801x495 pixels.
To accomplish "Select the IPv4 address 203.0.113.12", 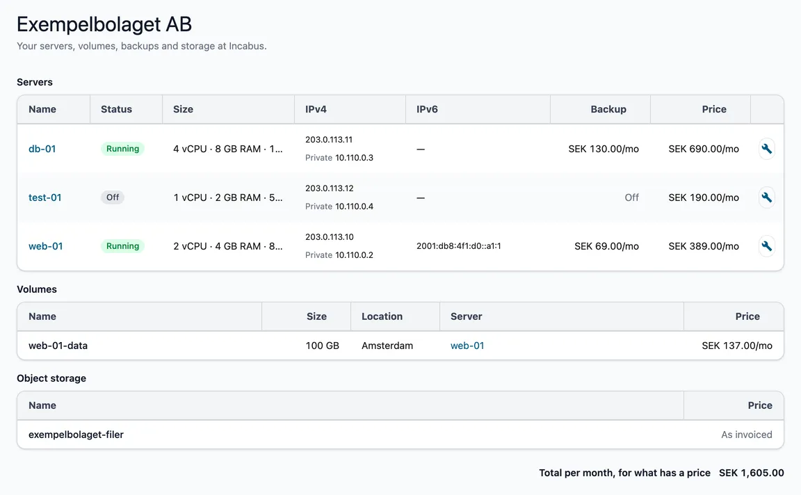I will pos(330,188).
